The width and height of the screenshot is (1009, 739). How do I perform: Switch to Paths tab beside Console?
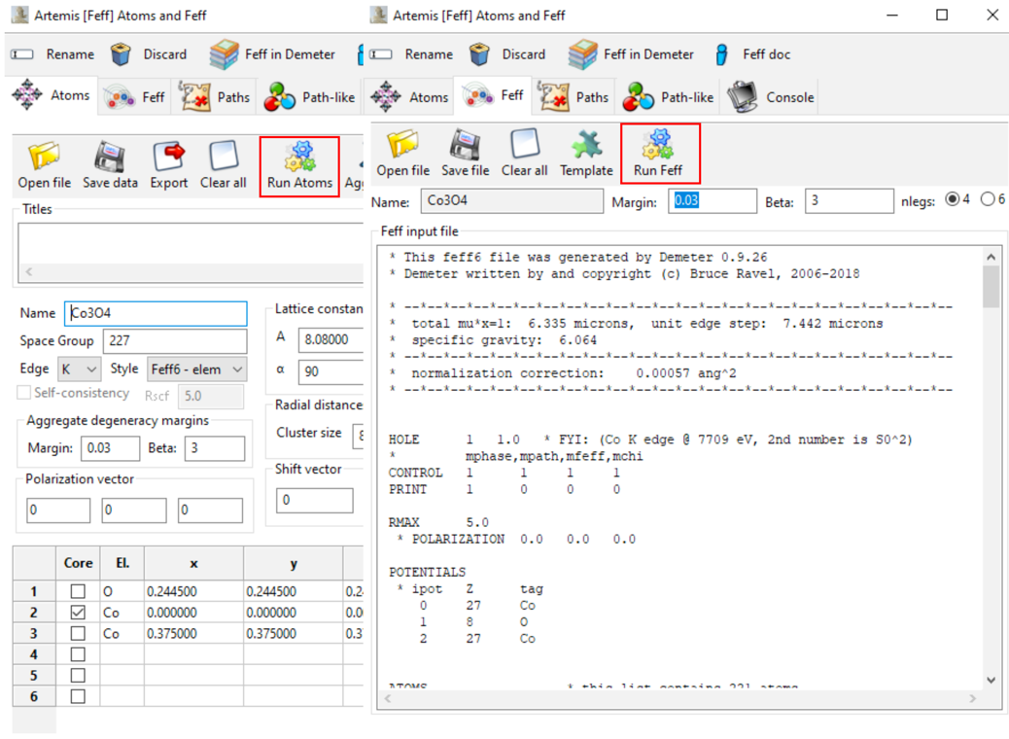coord(573,97)
